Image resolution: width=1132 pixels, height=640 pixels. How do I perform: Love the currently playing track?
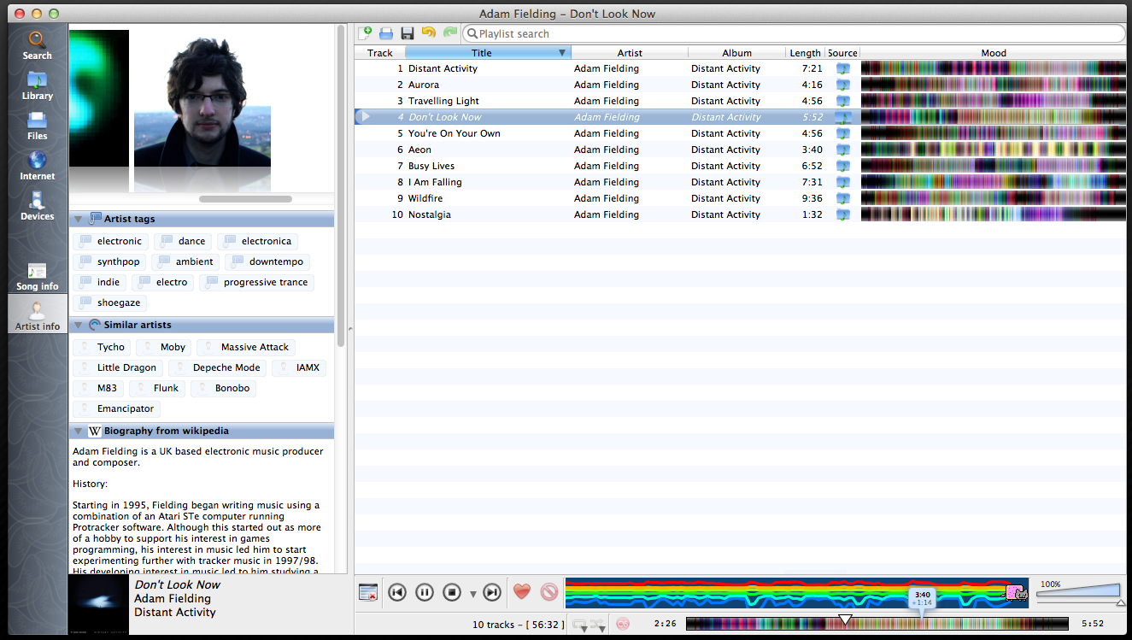point(522,591)
